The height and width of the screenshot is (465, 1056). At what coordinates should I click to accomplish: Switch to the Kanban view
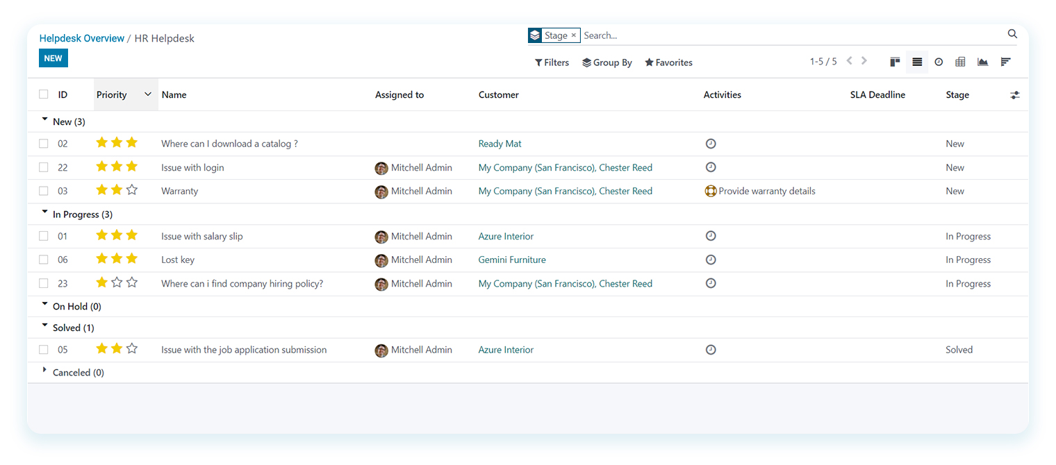point(895,62)
